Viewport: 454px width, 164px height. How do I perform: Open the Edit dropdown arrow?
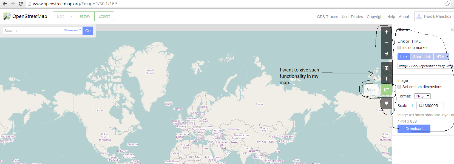(71, 16)
